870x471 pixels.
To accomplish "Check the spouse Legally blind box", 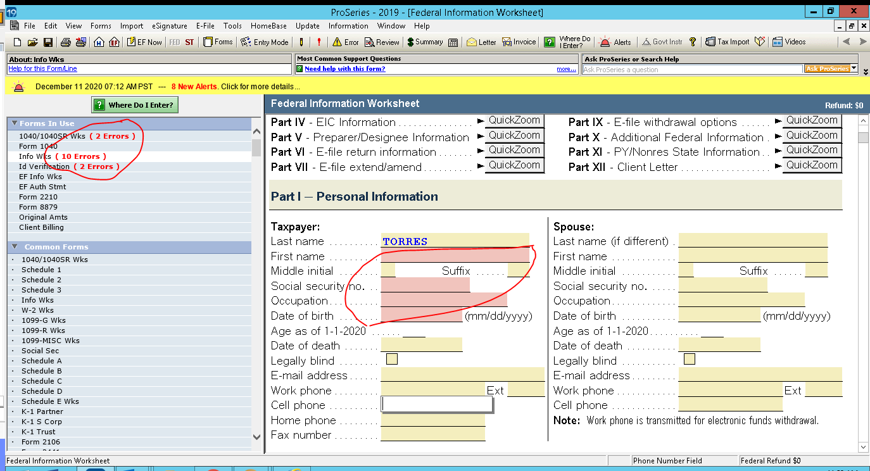I will click(690, 359).
